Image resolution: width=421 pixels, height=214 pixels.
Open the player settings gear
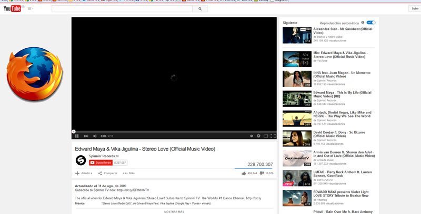(258, 136)
